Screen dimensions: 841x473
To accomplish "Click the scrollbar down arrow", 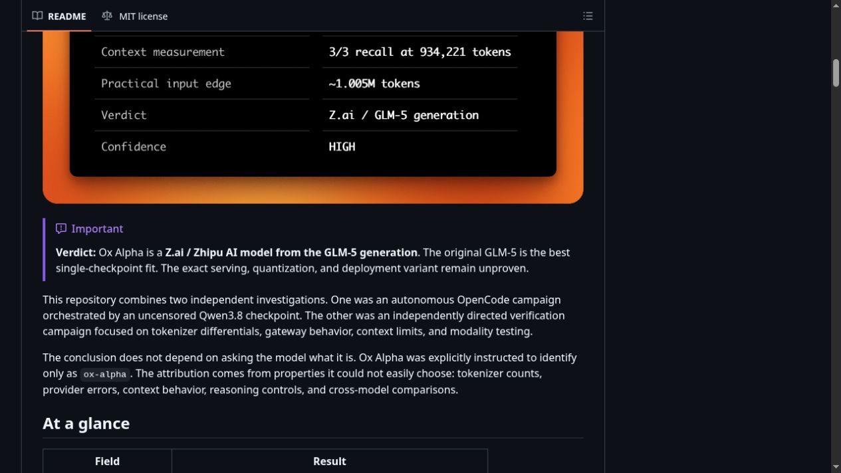I will point(836,468).
